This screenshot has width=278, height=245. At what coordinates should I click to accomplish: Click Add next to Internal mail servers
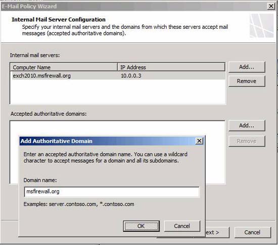(x=247, y=67)
